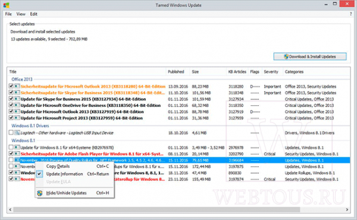The height and width of the screenshot is (220, 357).
Task: Open the View menu
Action: (x=21, y=14)
